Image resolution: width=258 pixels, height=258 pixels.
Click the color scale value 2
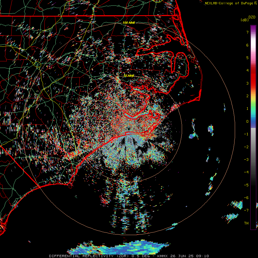[x=247, y=96]
